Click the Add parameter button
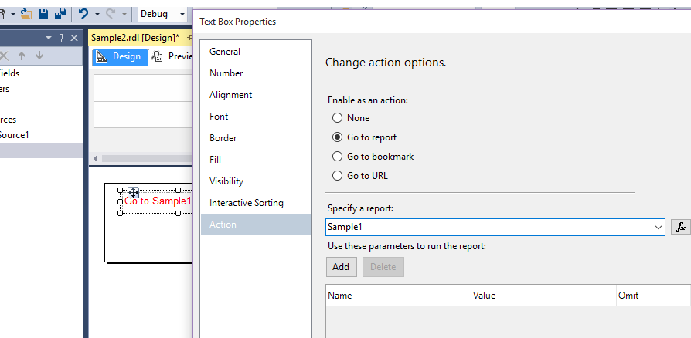691x338 pixels. (341, 267)
